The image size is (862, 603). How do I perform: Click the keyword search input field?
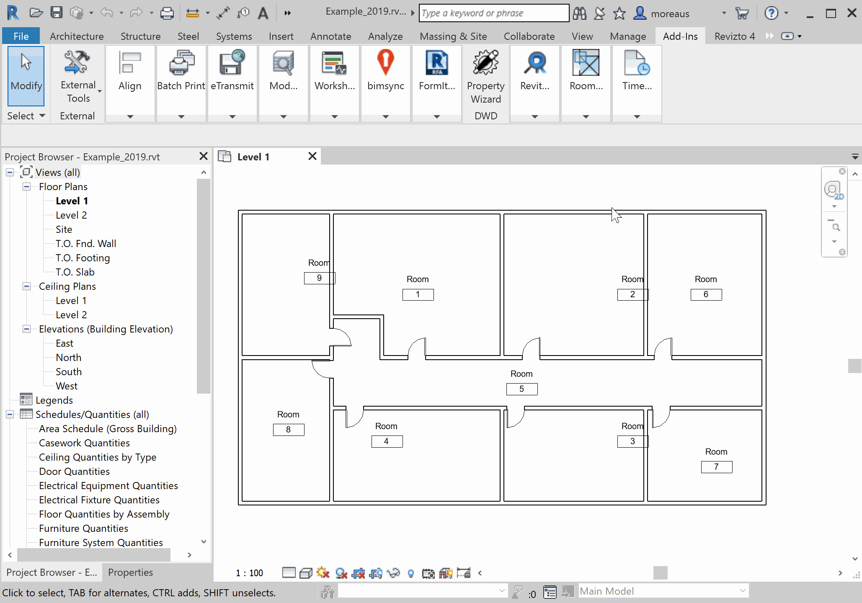coord(493,13)
